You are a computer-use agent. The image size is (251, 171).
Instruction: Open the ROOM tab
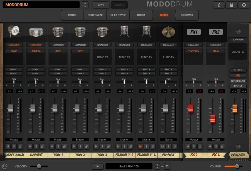tap(141, 15)
